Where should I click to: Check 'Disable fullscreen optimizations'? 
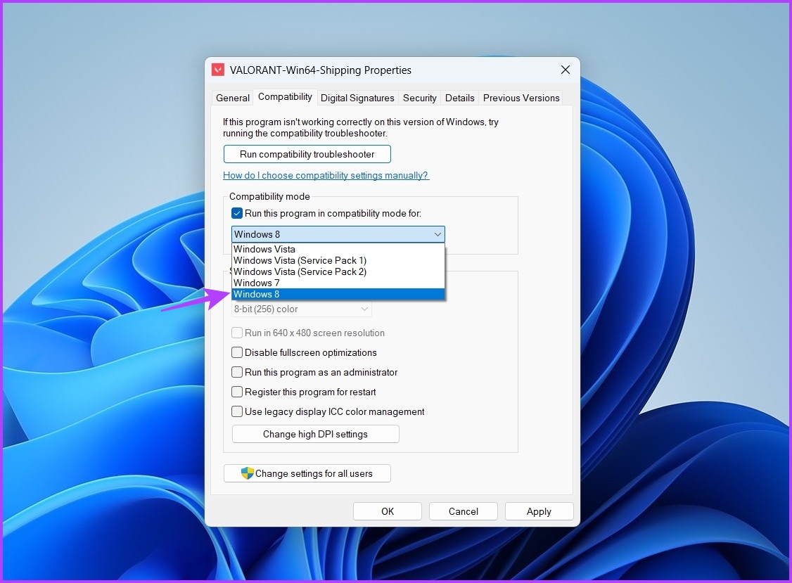237,352
